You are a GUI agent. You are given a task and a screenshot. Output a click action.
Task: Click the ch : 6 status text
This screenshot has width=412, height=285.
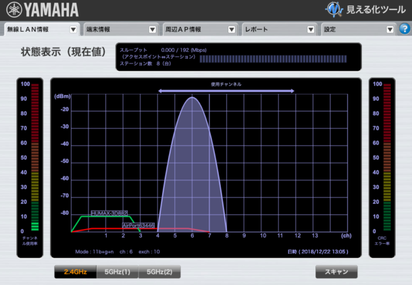tap(126, 252)
